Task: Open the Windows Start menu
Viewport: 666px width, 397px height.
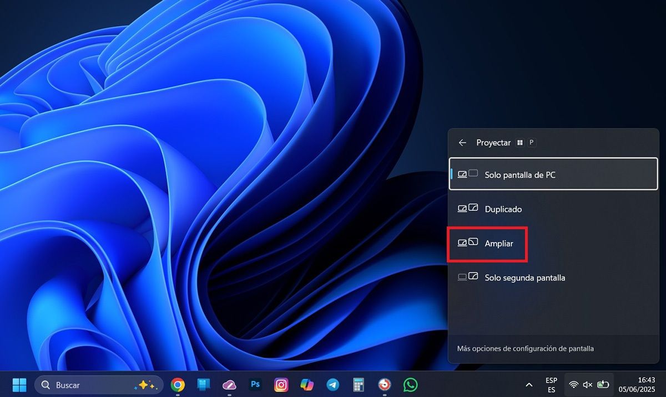Action: pyautogui.click(x=19, y=385)
